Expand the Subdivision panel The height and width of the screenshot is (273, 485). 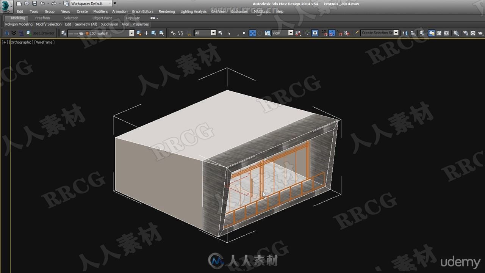point(109,24)
